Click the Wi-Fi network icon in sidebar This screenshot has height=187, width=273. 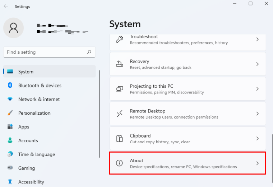(x=10, y=99)
